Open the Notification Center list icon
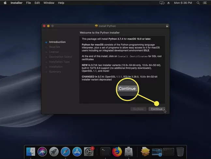The height and width of the screenshot is (159, 211). pos(205,3)
